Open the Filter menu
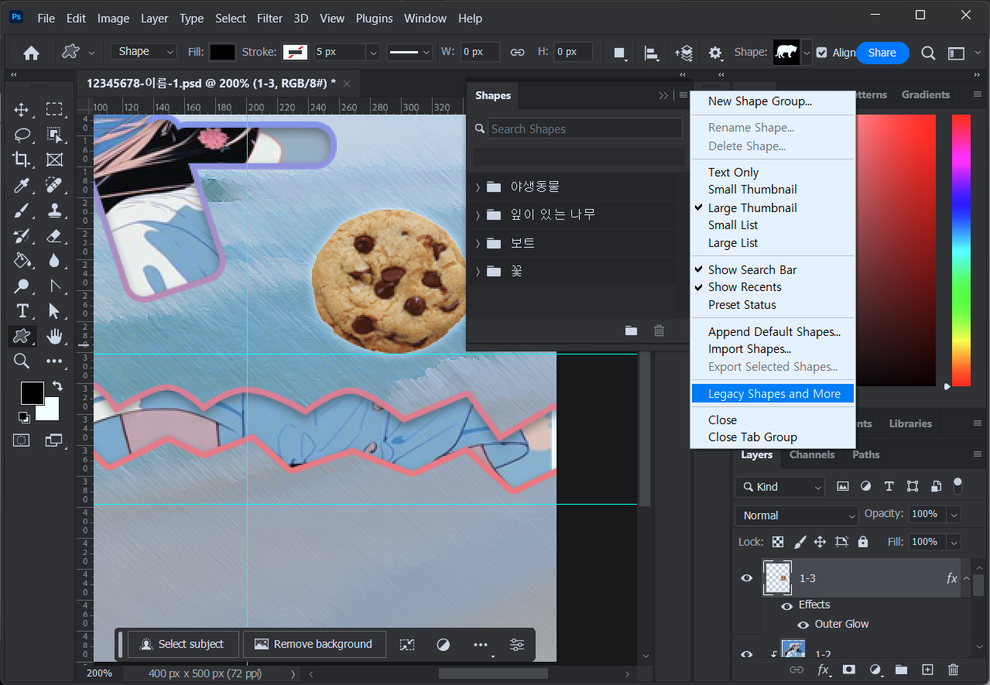Screen dimensions: 990x685 (x=270, y=18)
